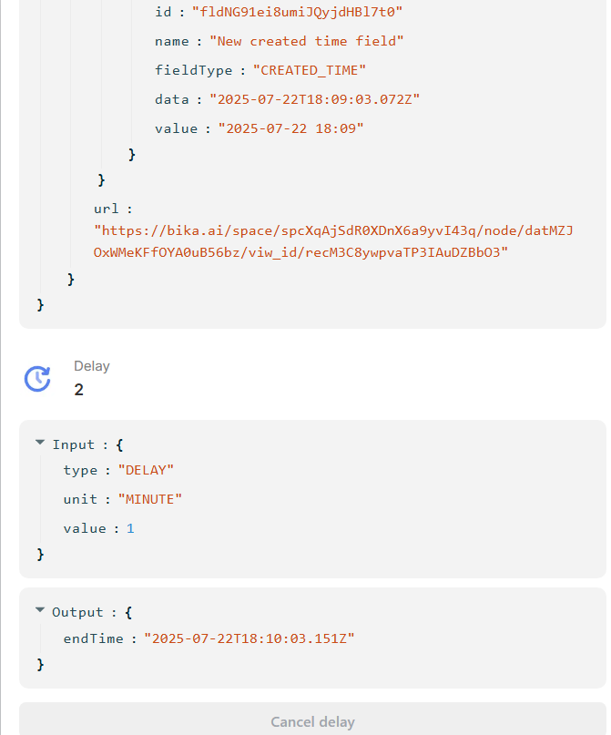Click the "New created time field" name value
This screenshot has height=735, width=611.
point(307,41)
